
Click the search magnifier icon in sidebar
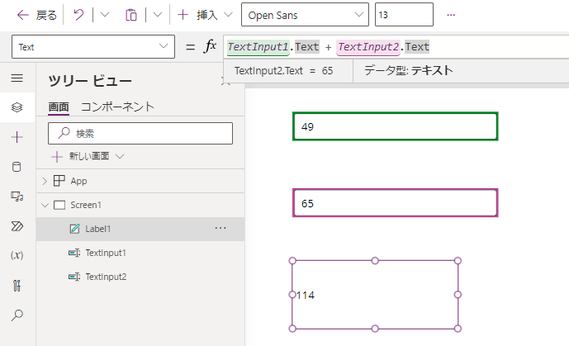pyautogui.click(x=17, y=315)
